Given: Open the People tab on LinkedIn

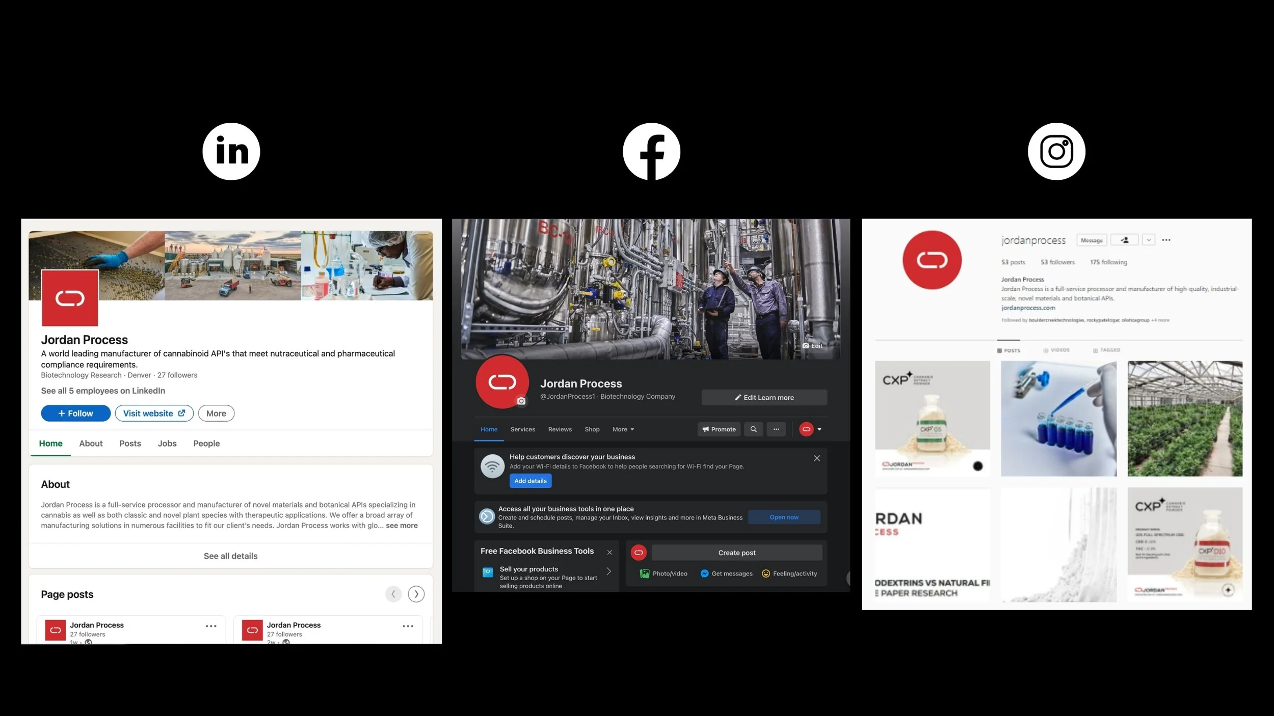Looking at the screenshot, I should (x=206, y=444).
